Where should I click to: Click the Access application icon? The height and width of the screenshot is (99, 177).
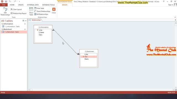(x=2, y=1)
